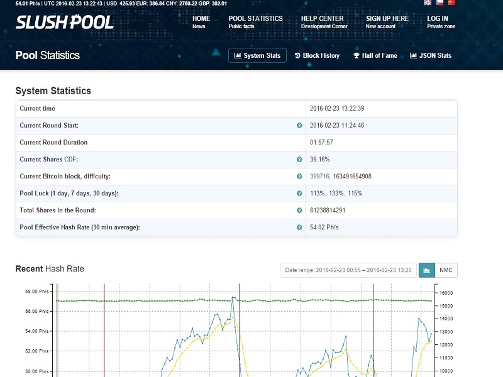This screenshot has height=377, width=503.
Task: Click the Recent Hash Rate heading
Action: [x=50, y=269]
